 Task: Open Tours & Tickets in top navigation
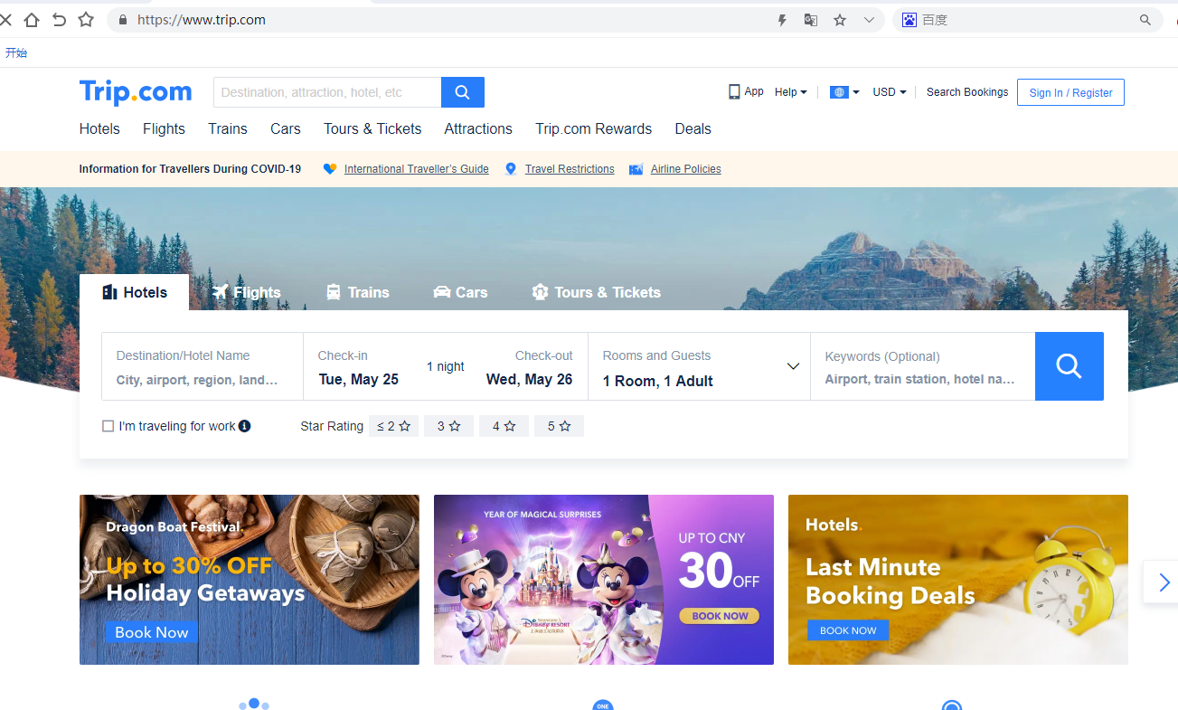pyautogui.click(x=372, y=128)
